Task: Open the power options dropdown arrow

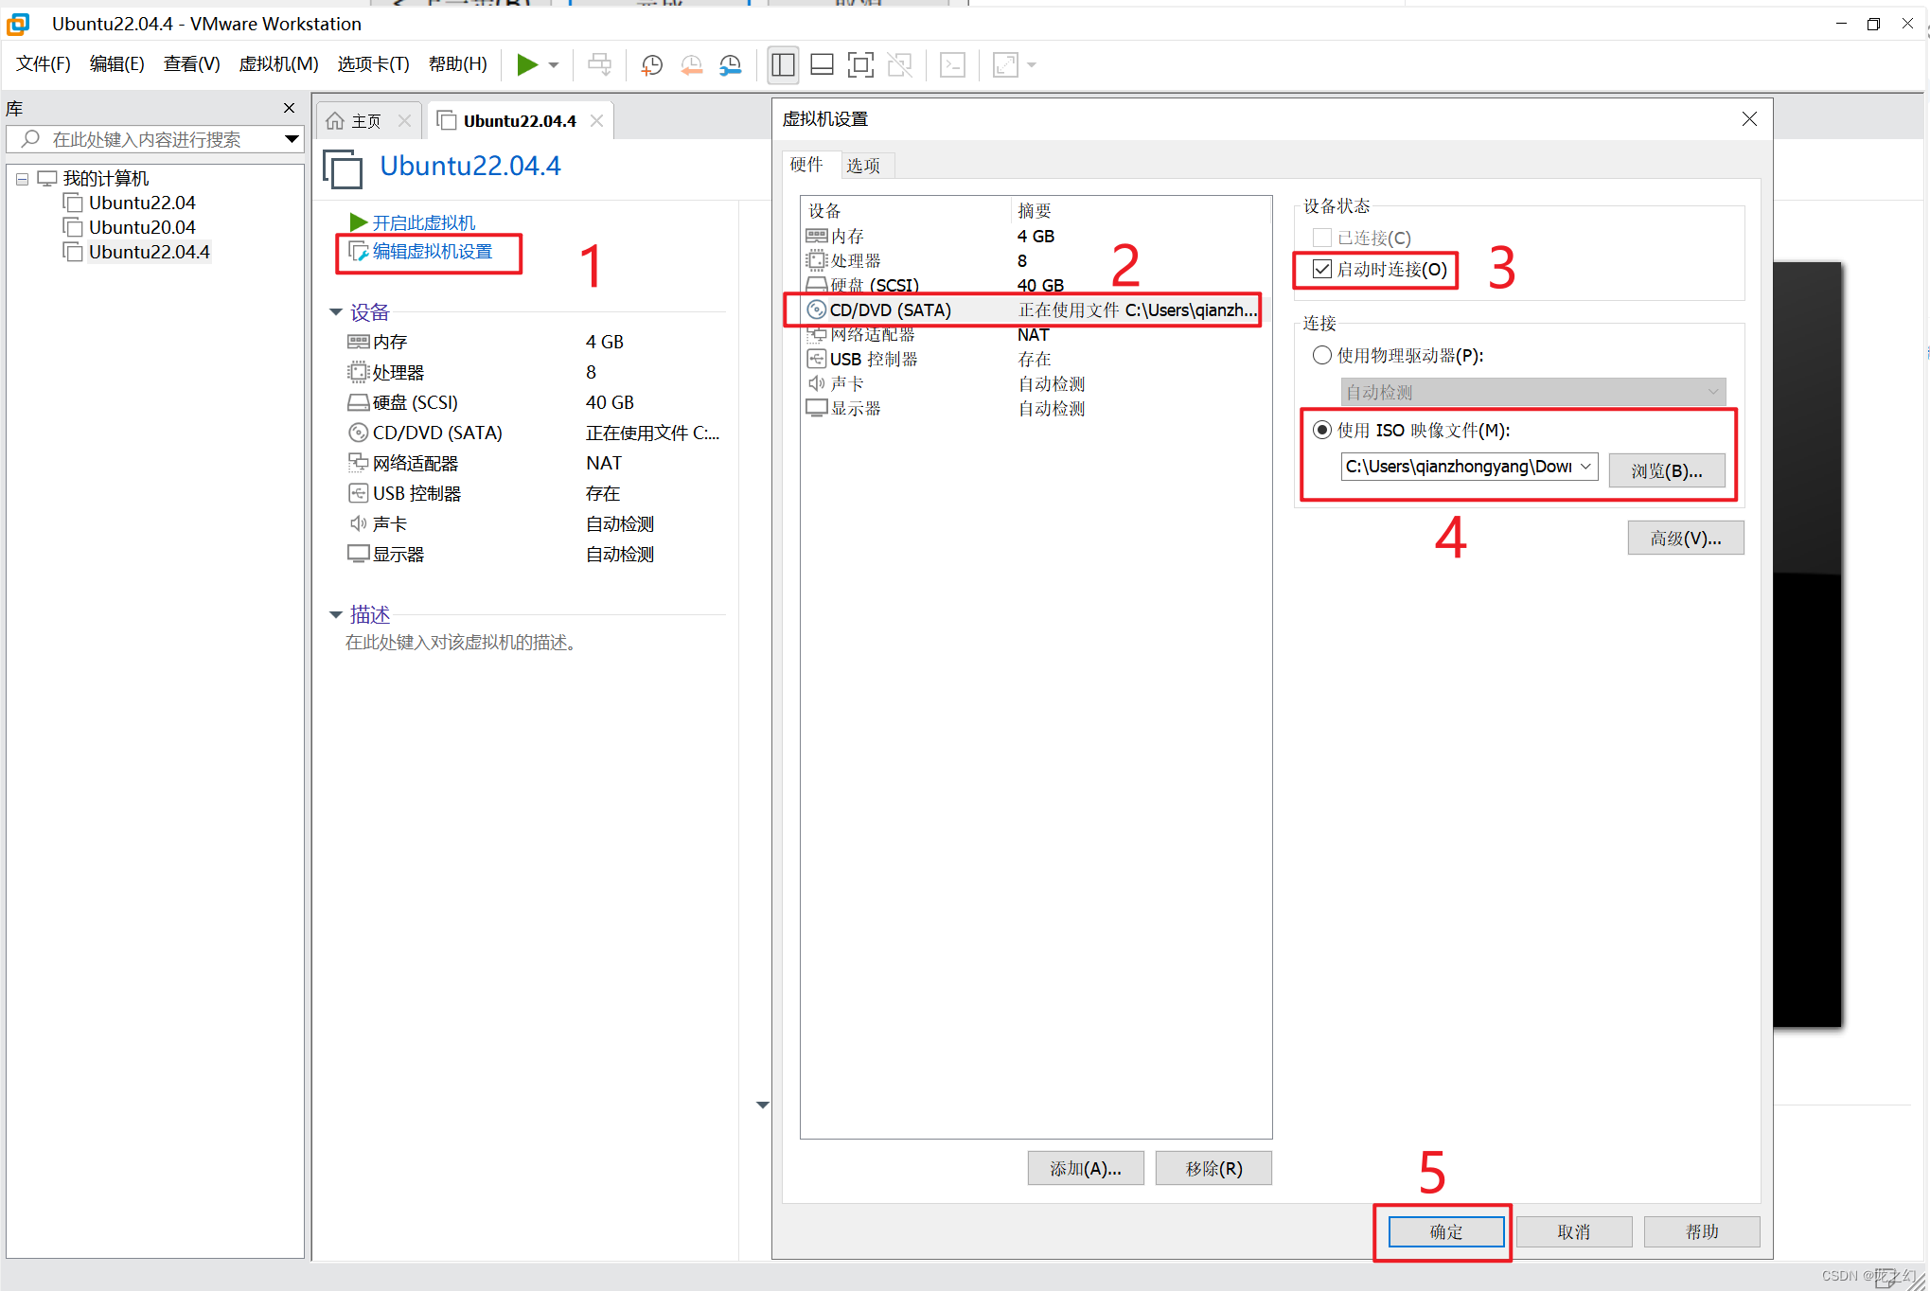Action: 554,65
